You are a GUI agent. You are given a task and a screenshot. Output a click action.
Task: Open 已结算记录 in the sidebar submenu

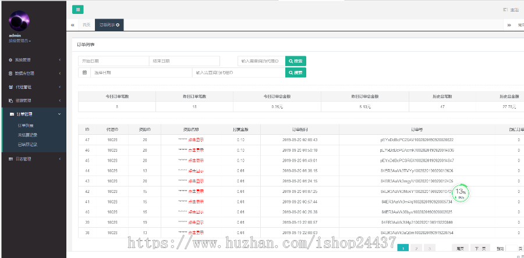(27, 145)
